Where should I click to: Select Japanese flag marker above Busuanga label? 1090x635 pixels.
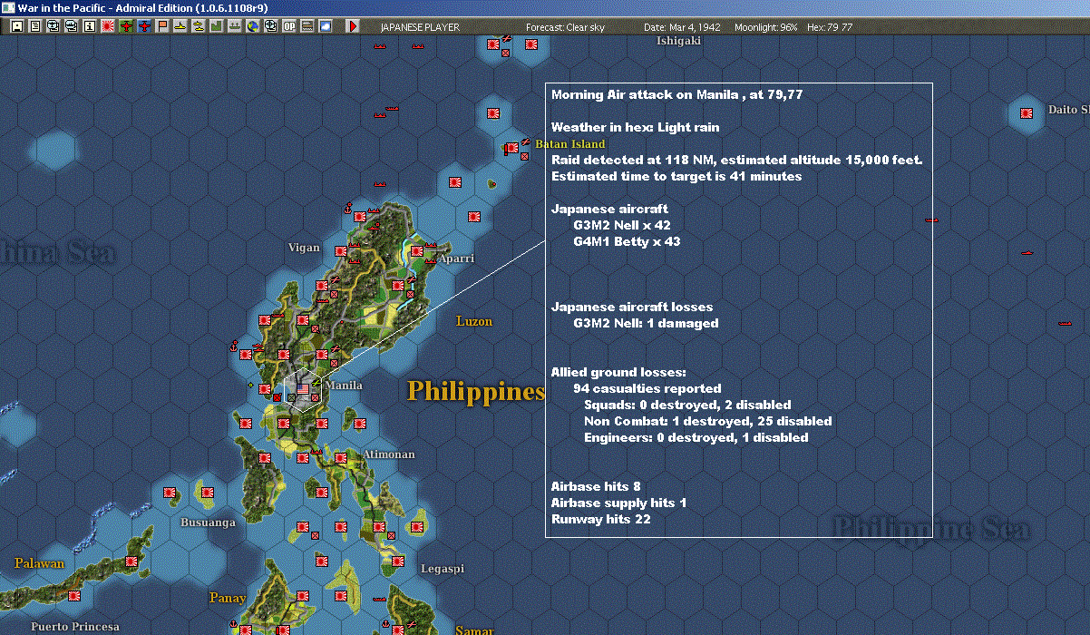tap(208, 493)
